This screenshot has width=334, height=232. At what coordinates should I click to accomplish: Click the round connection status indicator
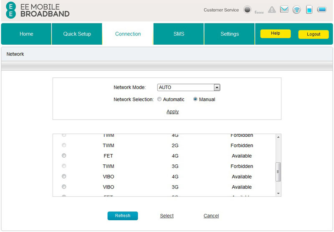(247, 10)
